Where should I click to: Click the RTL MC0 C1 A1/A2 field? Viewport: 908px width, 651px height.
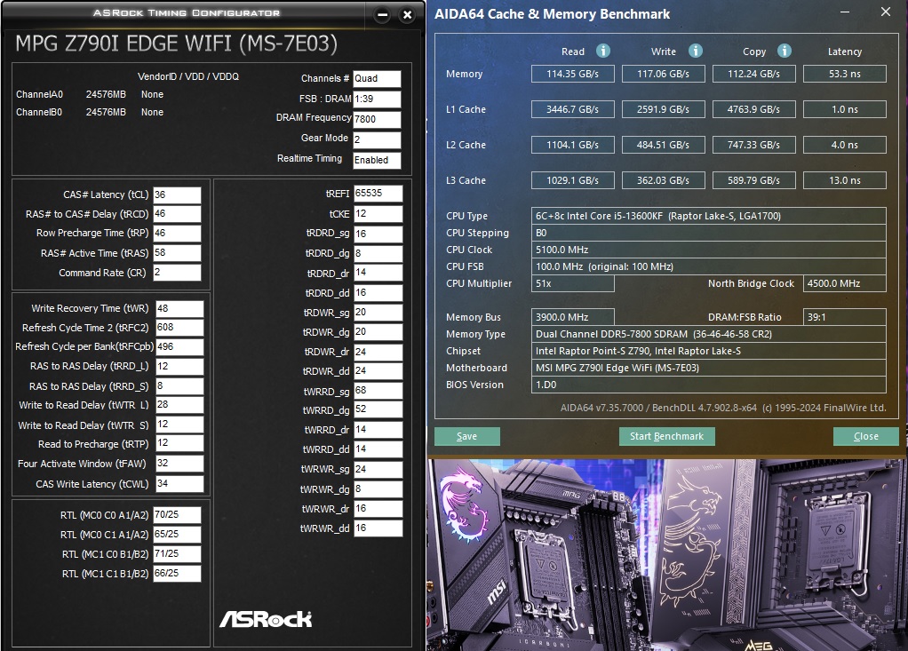click(x=177, y=535)
